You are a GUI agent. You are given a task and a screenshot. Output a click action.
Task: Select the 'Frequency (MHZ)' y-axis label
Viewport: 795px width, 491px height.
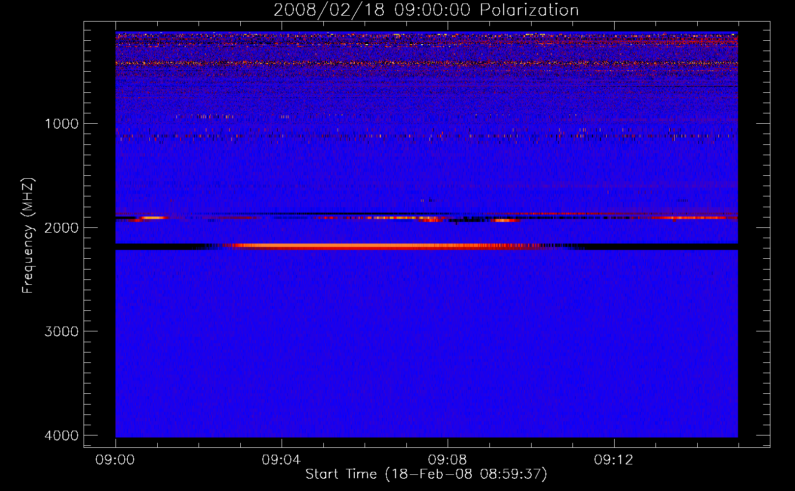[x=28, y=236]
